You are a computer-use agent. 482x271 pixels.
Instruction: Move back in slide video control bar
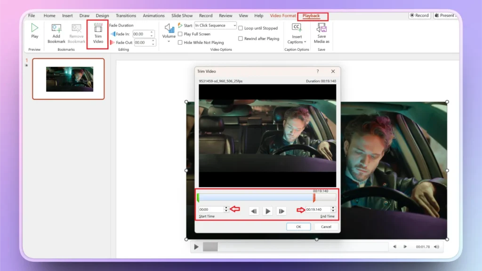(x=394, y=247)
